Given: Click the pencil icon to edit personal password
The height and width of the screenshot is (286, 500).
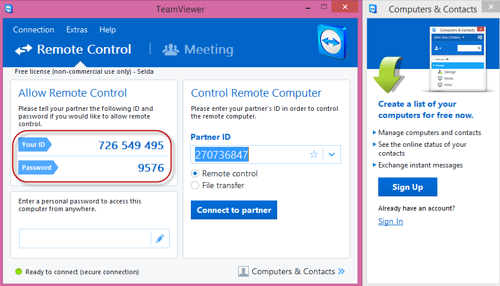Looking at the screenshot, I should click(160, 239).
